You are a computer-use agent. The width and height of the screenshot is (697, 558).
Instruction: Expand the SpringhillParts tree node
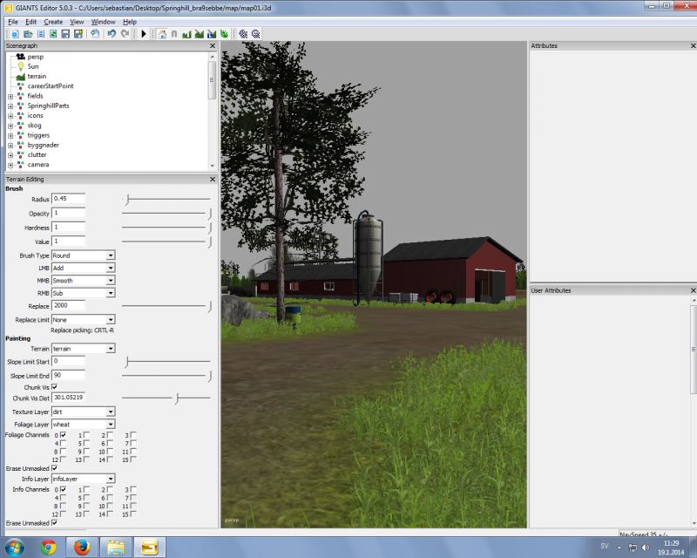tap(10, 105)
